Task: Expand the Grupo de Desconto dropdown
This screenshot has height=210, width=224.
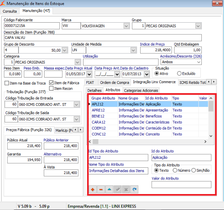Action: click(x=65, y=50)
